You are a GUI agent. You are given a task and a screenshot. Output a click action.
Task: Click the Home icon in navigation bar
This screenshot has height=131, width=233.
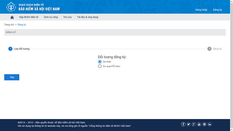(12, 17)
